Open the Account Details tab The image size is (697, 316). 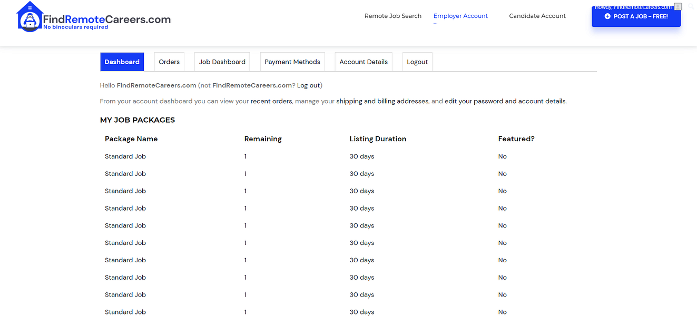pyautogui.click(x=364, y=62)
